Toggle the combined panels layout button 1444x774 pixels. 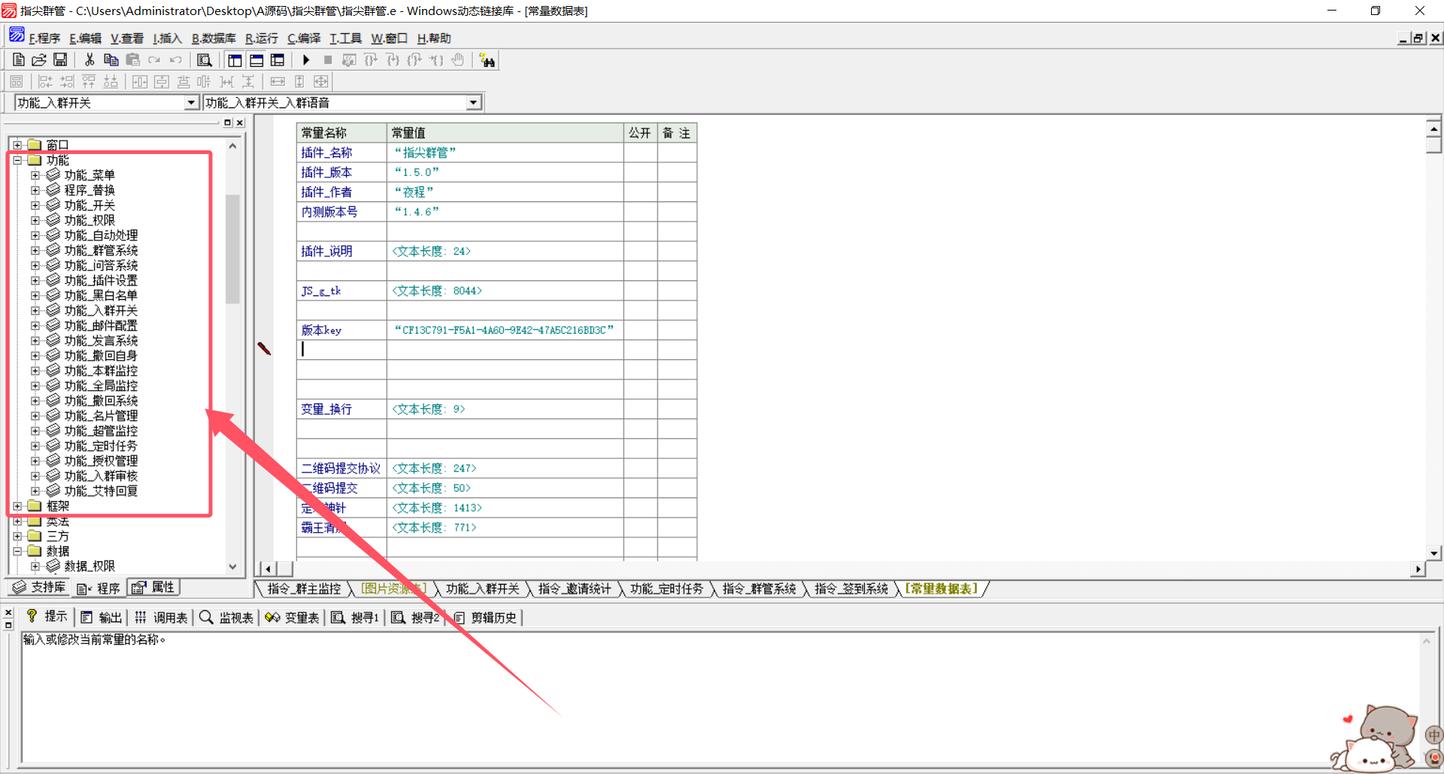(x=278, y=60)
